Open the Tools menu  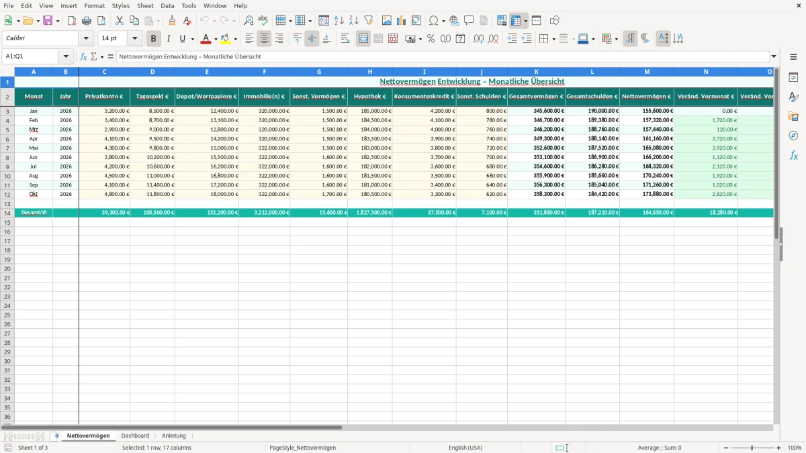click(x=189, y=5)
